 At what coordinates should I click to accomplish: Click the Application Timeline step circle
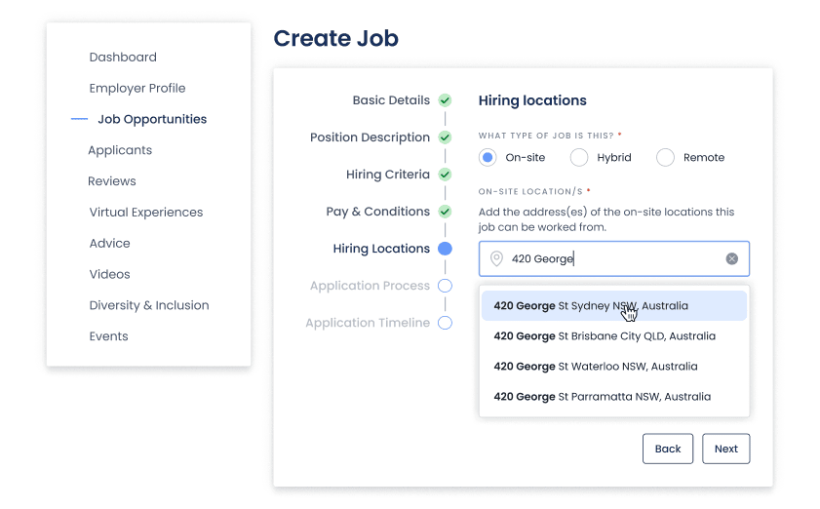[x=445, y=323]
